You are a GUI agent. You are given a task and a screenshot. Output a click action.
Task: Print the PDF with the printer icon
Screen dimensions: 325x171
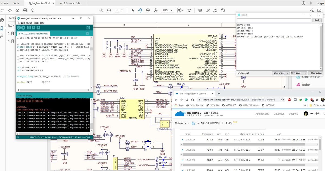tap(25, 10)
